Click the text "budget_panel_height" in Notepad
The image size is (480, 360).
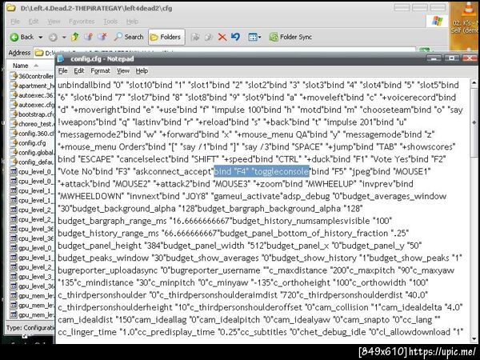coord(100,246)
